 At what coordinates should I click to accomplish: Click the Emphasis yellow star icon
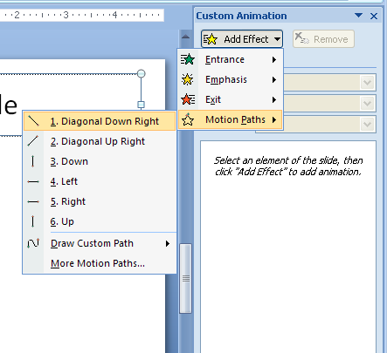[188, 79]
